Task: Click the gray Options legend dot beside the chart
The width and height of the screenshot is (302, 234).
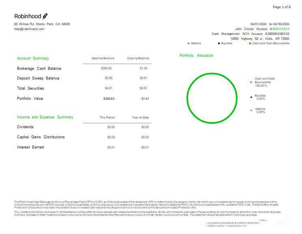Action: tap(251, 110)
